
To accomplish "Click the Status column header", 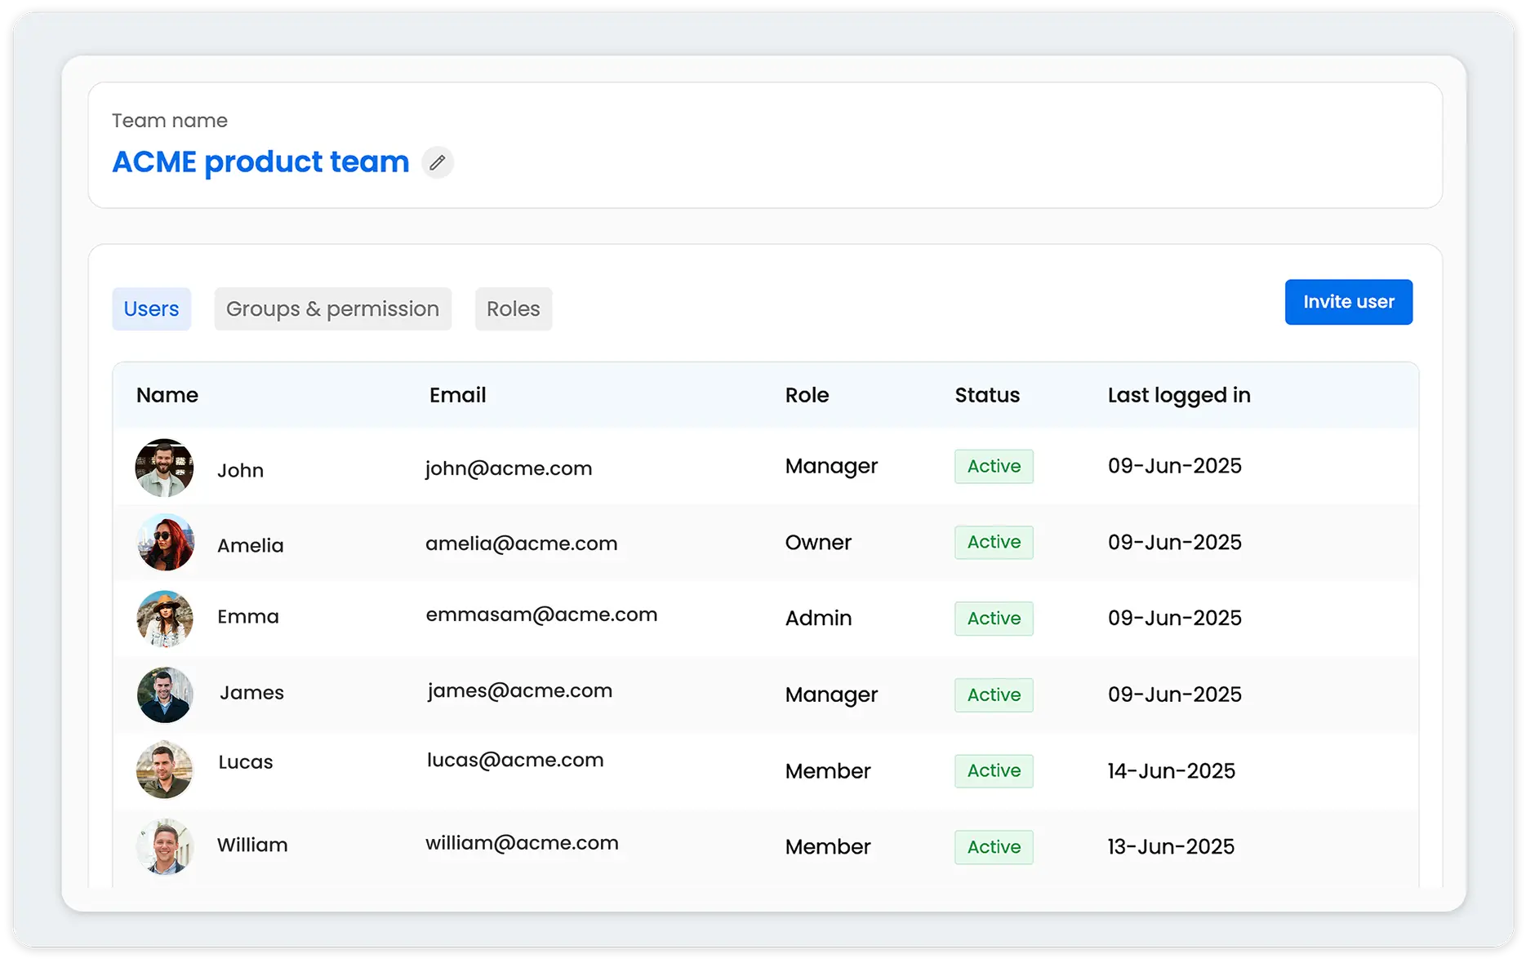I will [x=987, y=395].
